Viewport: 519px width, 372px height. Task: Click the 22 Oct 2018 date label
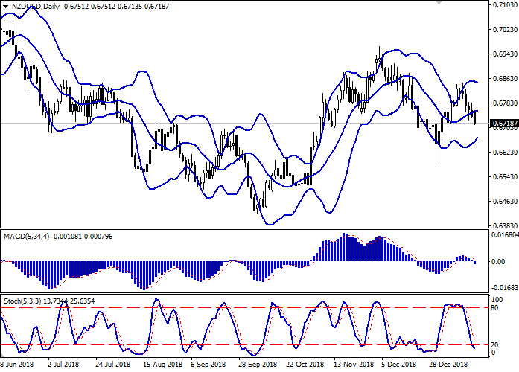(305, 365)
